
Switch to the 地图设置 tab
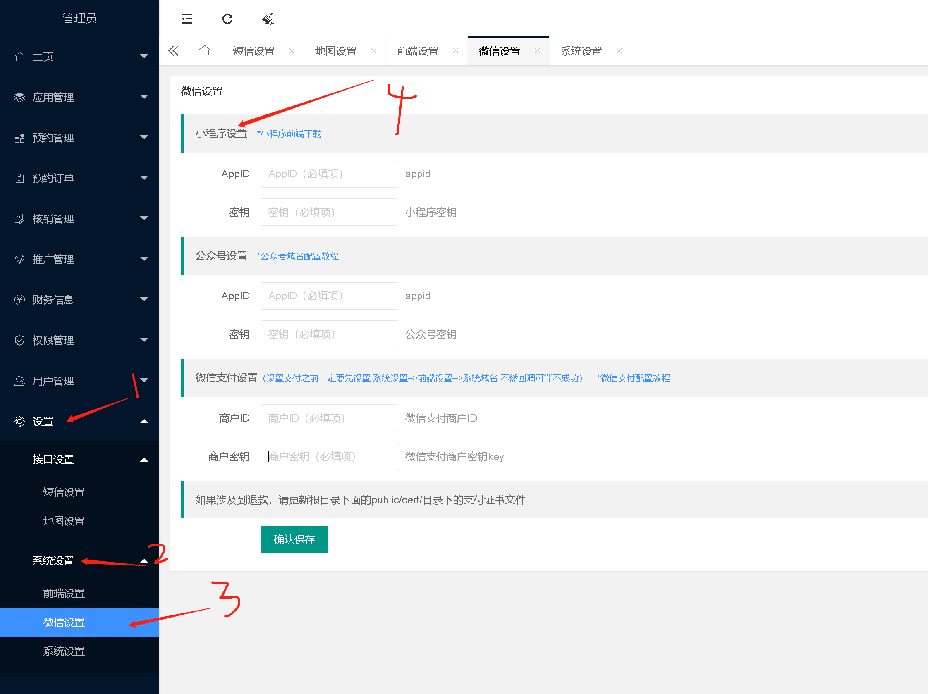335,51
